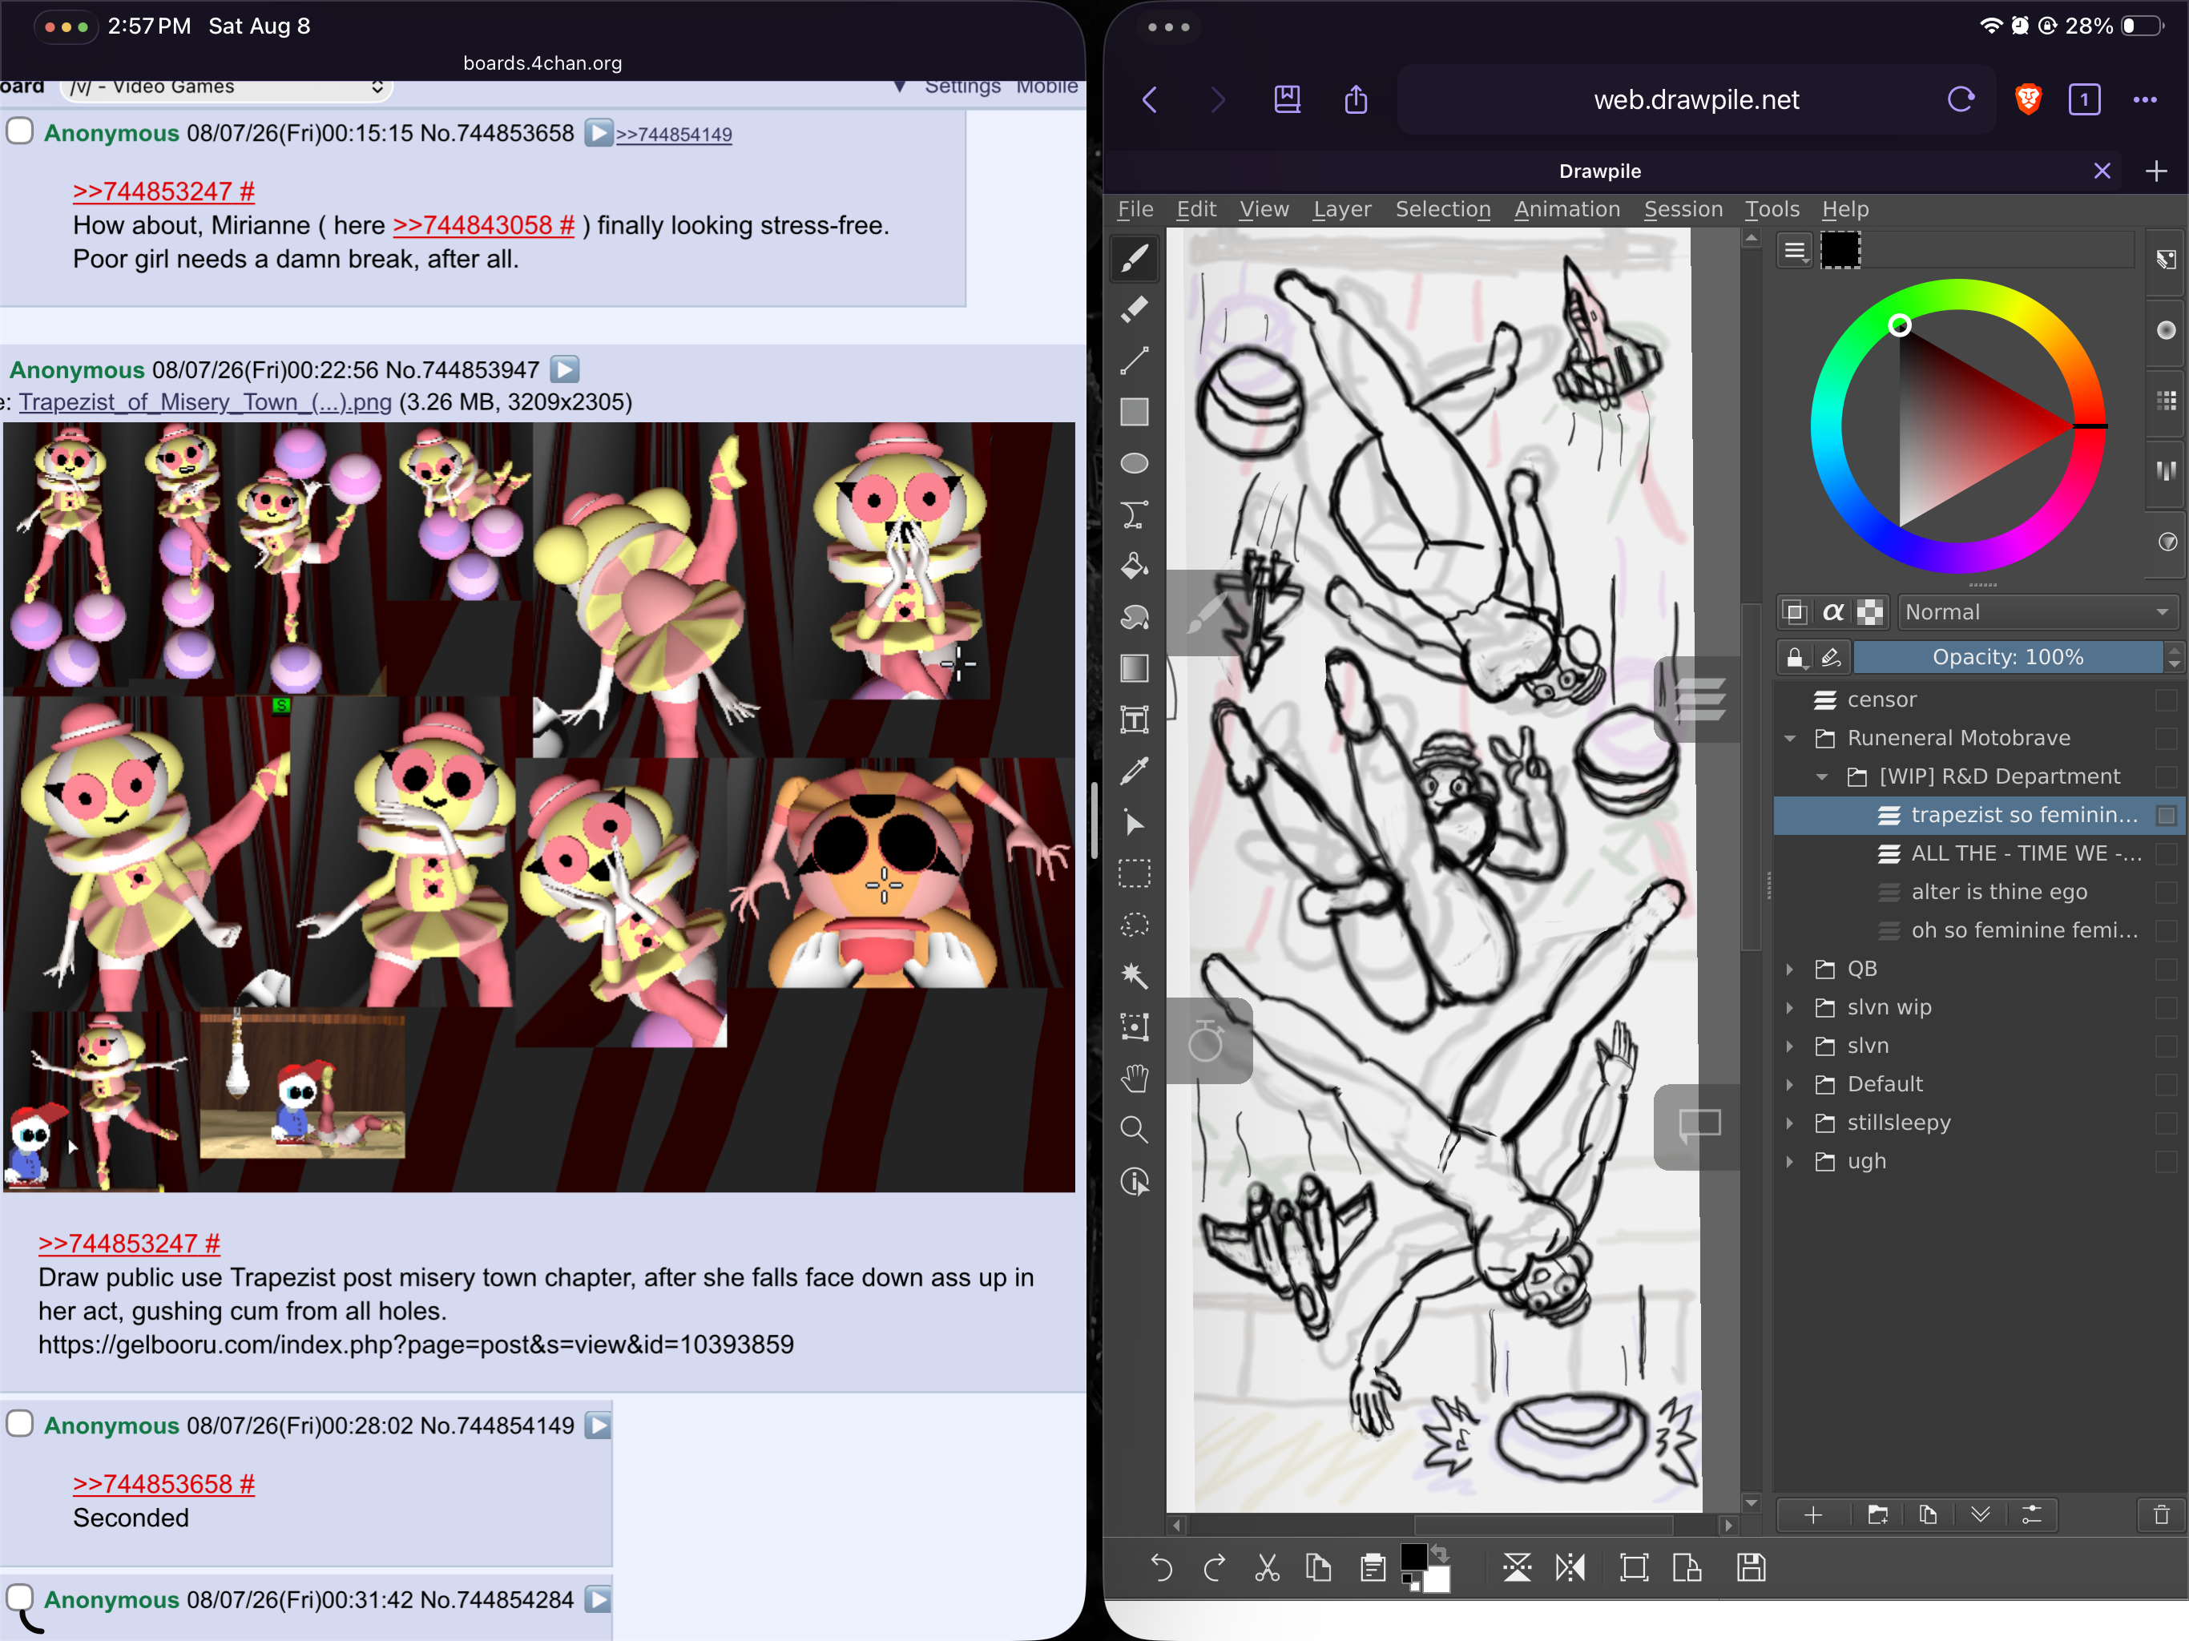The width and height of the screenshot is (2189, 1641).
Task: Select the line tool in Drawpile
Action: pos(1134,361)
